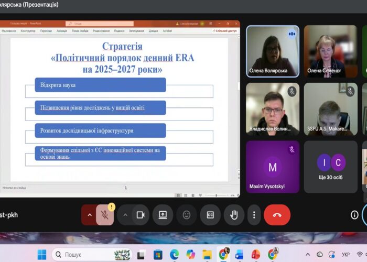Toggle closed captions CC button
The height and width of the screenshot is (262, 367).
click(210, 215)
